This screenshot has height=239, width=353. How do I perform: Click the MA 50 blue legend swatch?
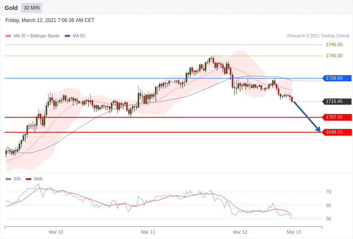pyautogui.click(x=67, y=36)
